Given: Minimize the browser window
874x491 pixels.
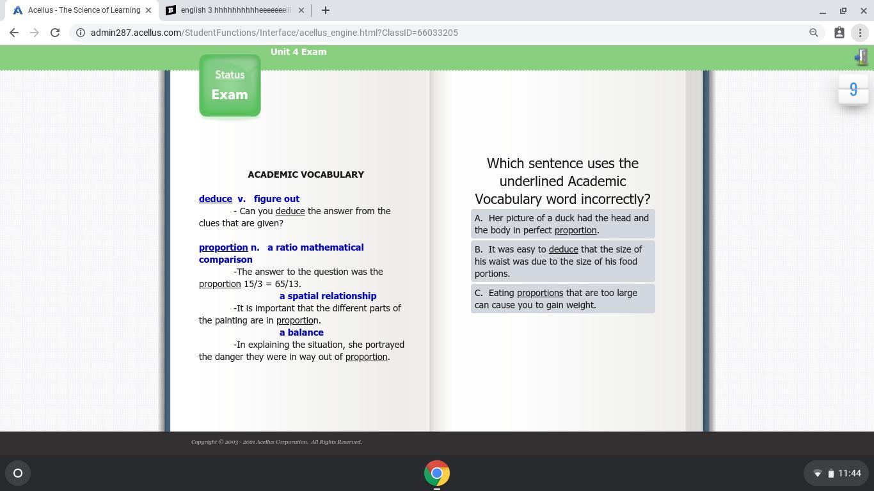Looking at the screenshot, I should (823, 11).
